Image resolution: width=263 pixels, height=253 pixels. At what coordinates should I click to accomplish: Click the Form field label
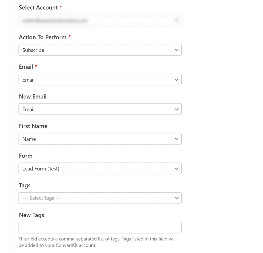tap(26, 156)
